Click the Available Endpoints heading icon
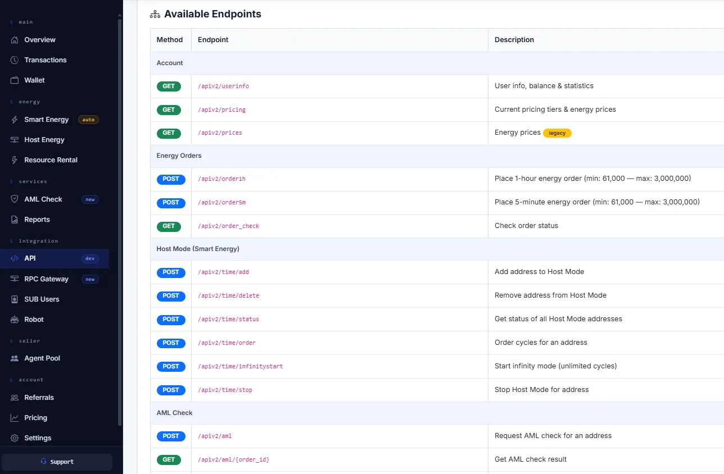The height and width of the screenshot is (474, 724). 155,15
